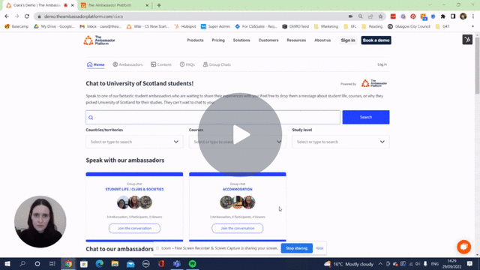Join the Accommodation group chat conversation
480x270 pixels.
coord(237,228)
